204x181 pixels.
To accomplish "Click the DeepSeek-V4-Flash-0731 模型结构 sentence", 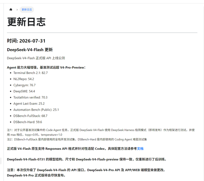I will (x=87, y=159).
